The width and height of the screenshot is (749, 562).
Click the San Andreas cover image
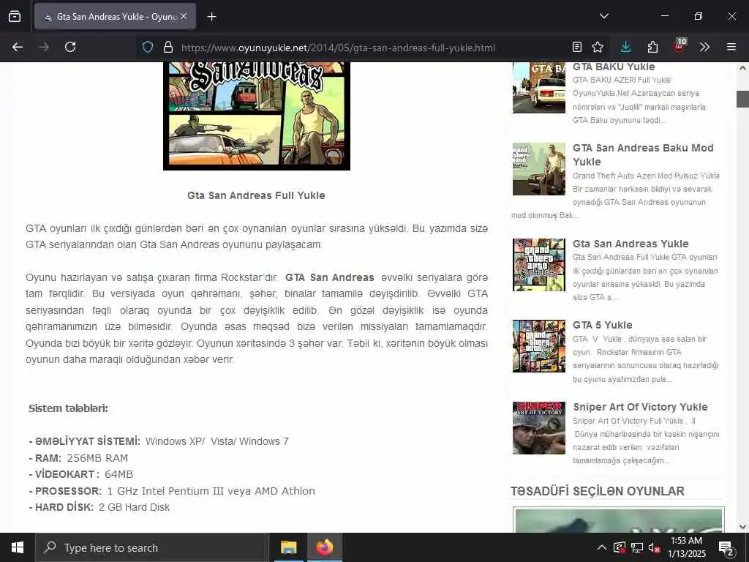pyautogui.click(x=257, y=116)
